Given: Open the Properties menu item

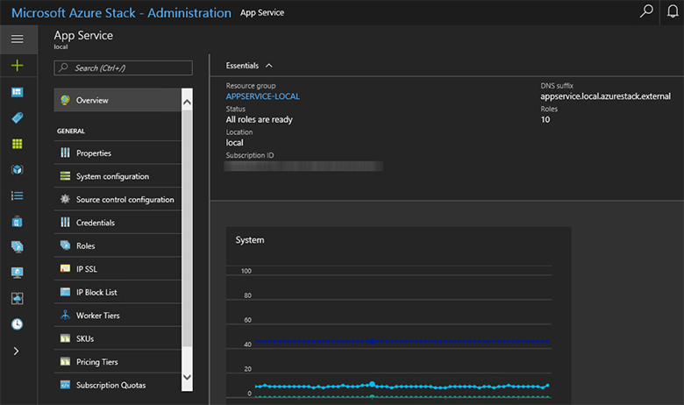Looking at the screenshot, I should 93,153.
